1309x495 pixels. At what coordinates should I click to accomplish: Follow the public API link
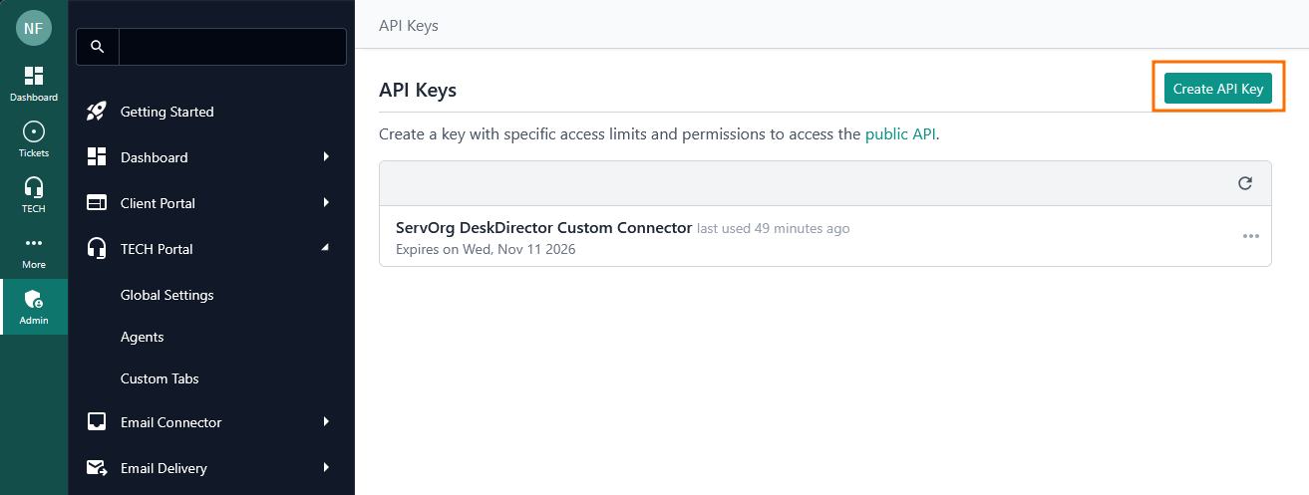(900, 133)
